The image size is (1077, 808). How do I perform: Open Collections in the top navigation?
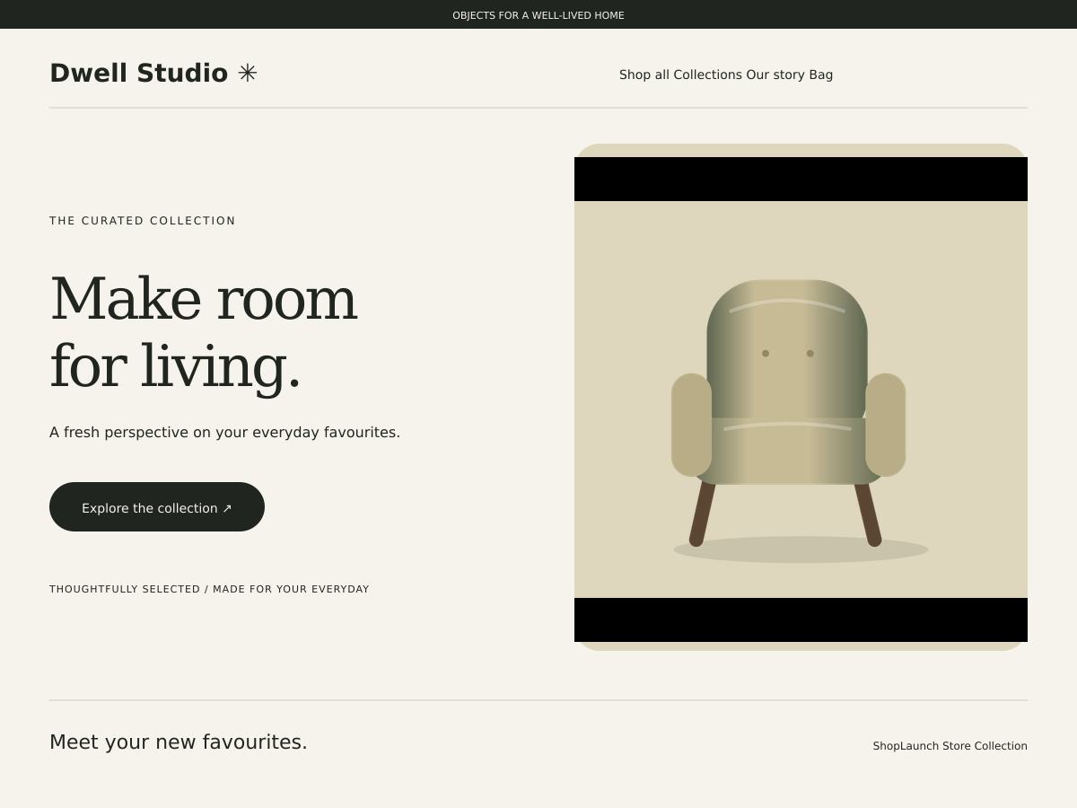[708, 75]
